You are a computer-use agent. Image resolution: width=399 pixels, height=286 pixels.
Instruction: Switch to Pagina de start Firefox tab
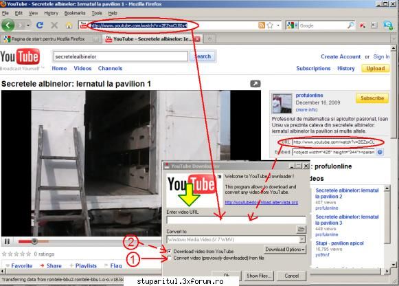pos(51,39)
